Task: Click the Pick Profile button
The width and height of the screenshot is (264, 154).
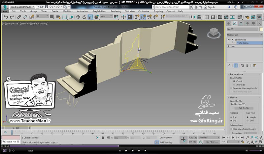Action: pyautogui.click(x=244, y=108)
